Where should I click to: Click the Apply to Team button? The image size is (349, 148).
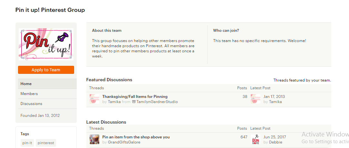pos(46,70)
